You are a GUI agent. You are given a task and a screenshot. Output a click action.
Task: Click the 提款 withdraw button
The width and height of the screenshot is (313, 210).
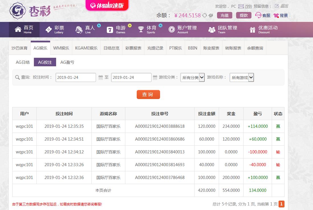click(244, 15)
